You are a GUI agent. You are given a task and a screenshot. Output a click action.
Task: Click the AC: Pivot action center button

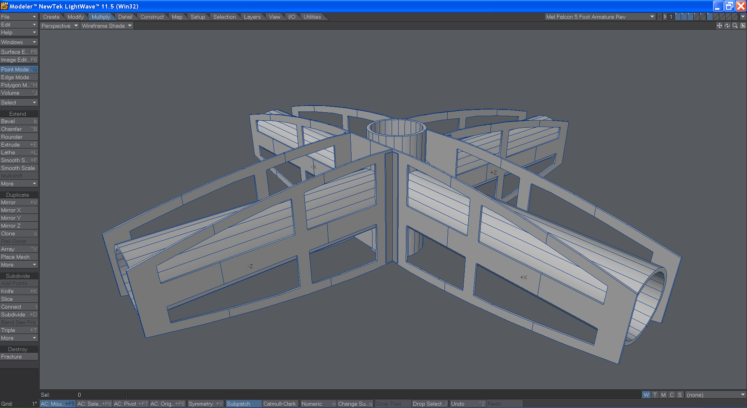[130, 404]
